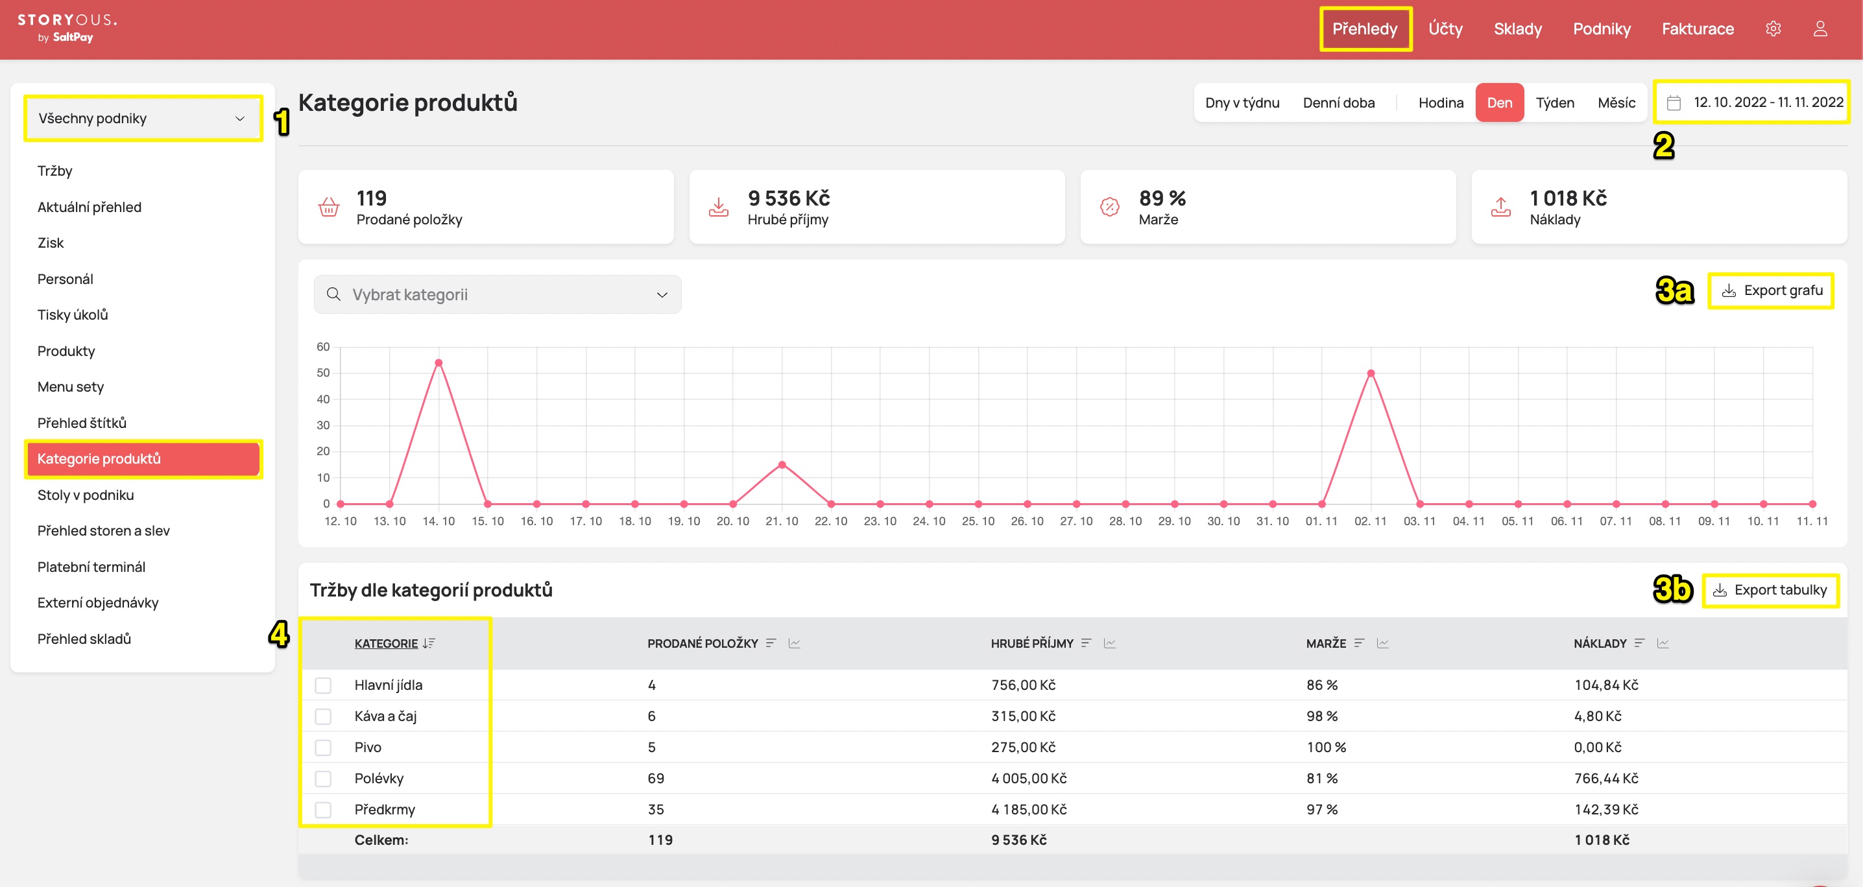Click download icon on Hrubé příjmy card
The image size is (1863, 887).
718,207
